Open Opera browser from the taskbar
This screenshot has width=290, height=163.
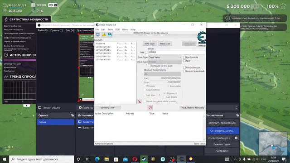pyautogui.click(x=135, y=159)
